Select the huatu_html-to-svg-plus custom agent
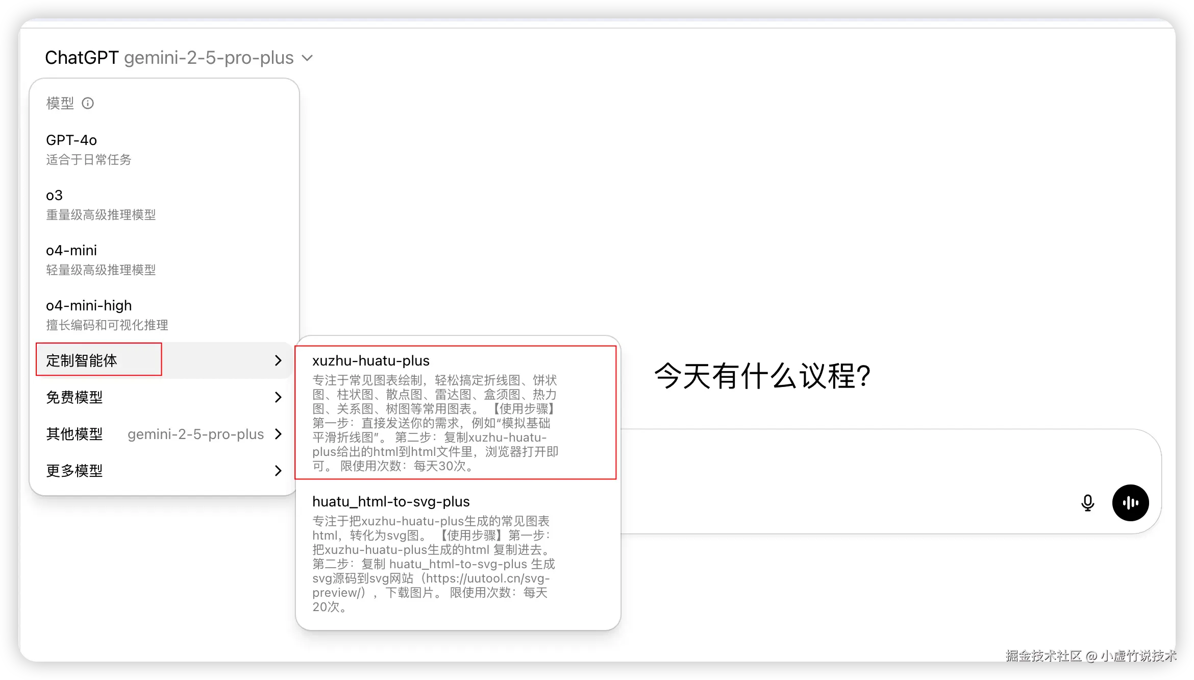1194x680 pixels. tap(391, 501)
